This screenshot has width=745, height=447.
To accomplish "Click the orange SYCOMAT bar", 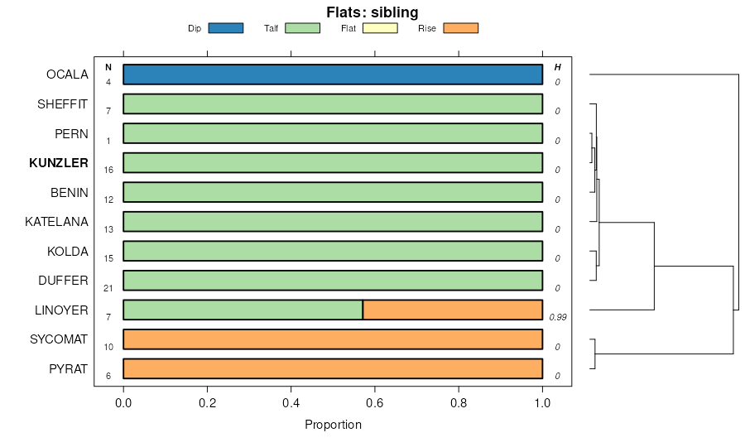I will [x=333, y=339].
